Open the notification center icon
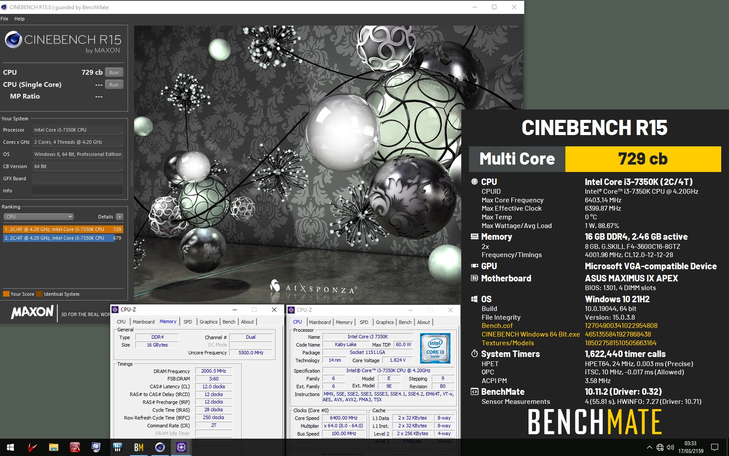This screenshot has height=456, width=729. tap(714, 447)
